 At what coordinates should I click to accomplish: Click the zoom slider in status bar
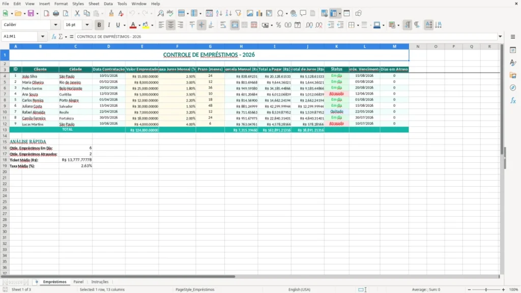tap(486, 289)
